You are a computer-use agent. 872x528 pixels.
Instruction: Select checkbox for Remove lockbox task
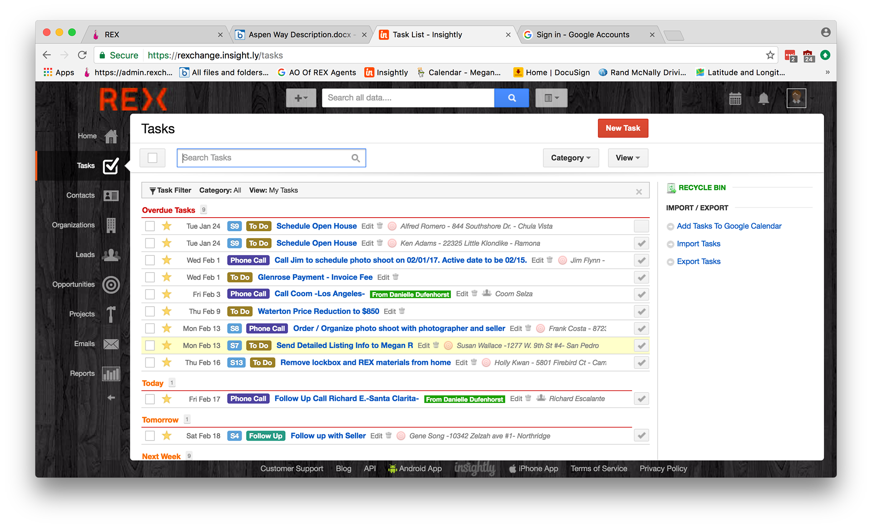tap(150, 362)
